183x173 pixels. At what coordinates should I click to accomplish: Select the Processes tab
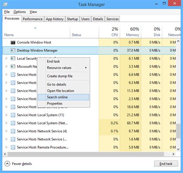point(12,19)
